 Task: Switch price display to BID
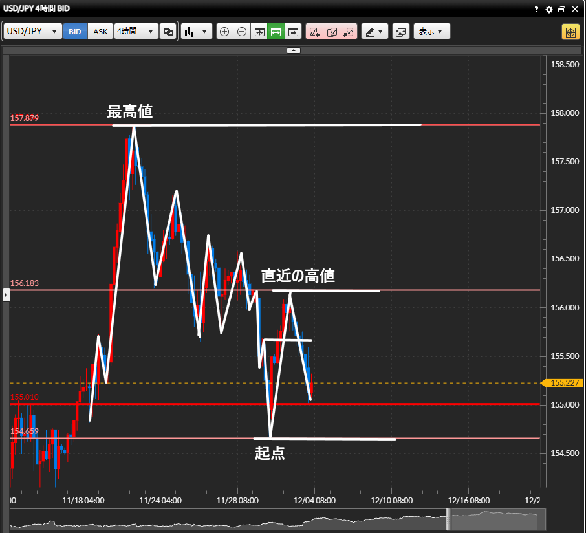coord(75,31)
